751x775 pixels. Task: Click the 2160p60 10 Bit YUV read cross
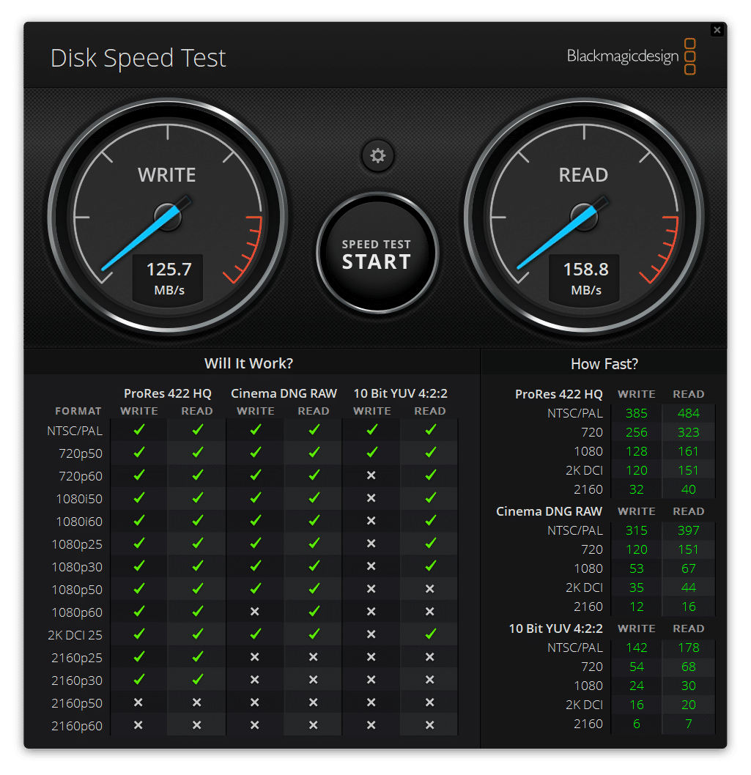point(429,725)
